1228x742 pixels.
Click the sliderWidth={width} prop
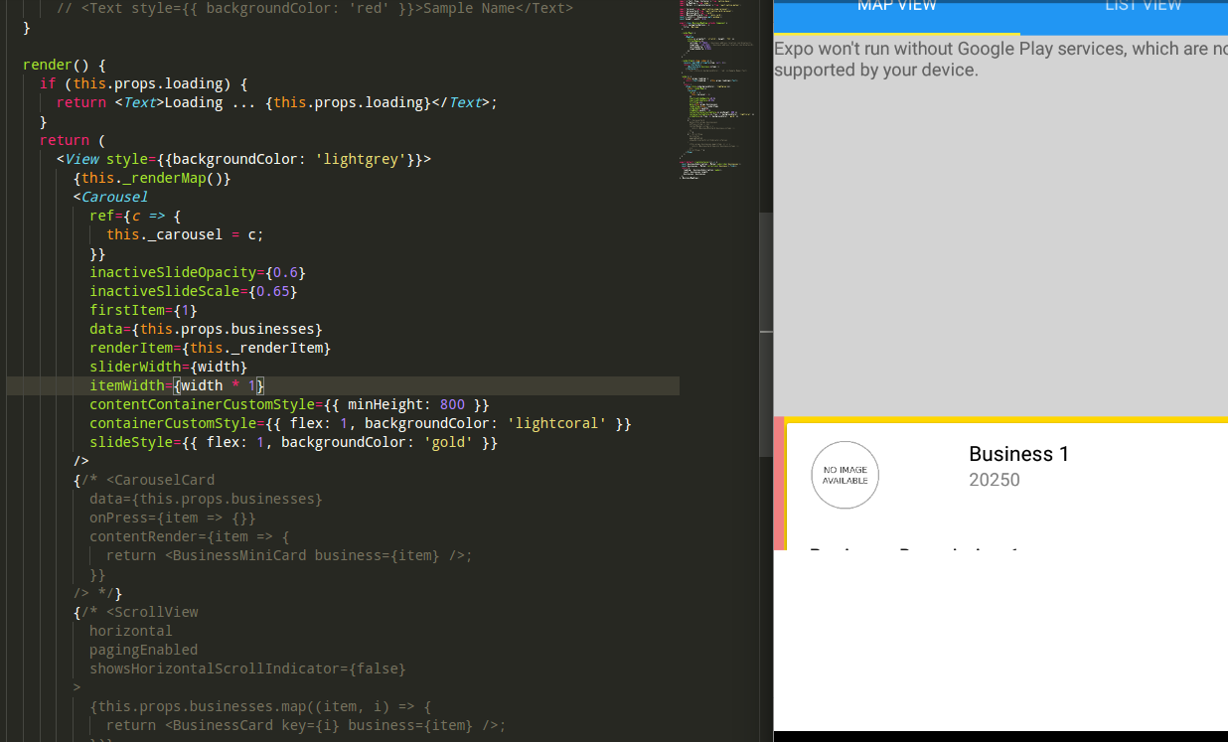[x=167, y=367]
